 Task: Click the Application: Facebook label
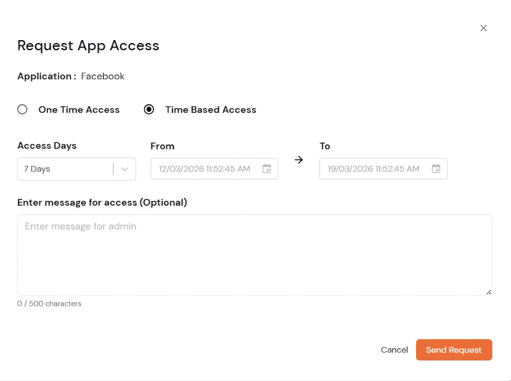click(x=70, y=76)
